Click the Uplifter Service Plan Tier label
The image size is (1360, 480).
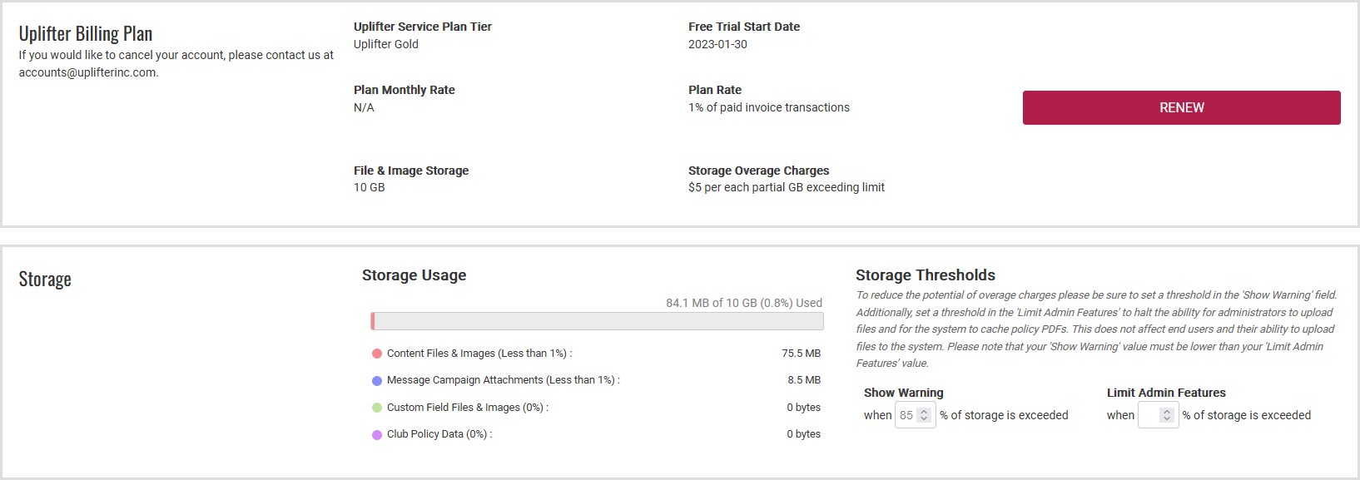pos(423,27)
